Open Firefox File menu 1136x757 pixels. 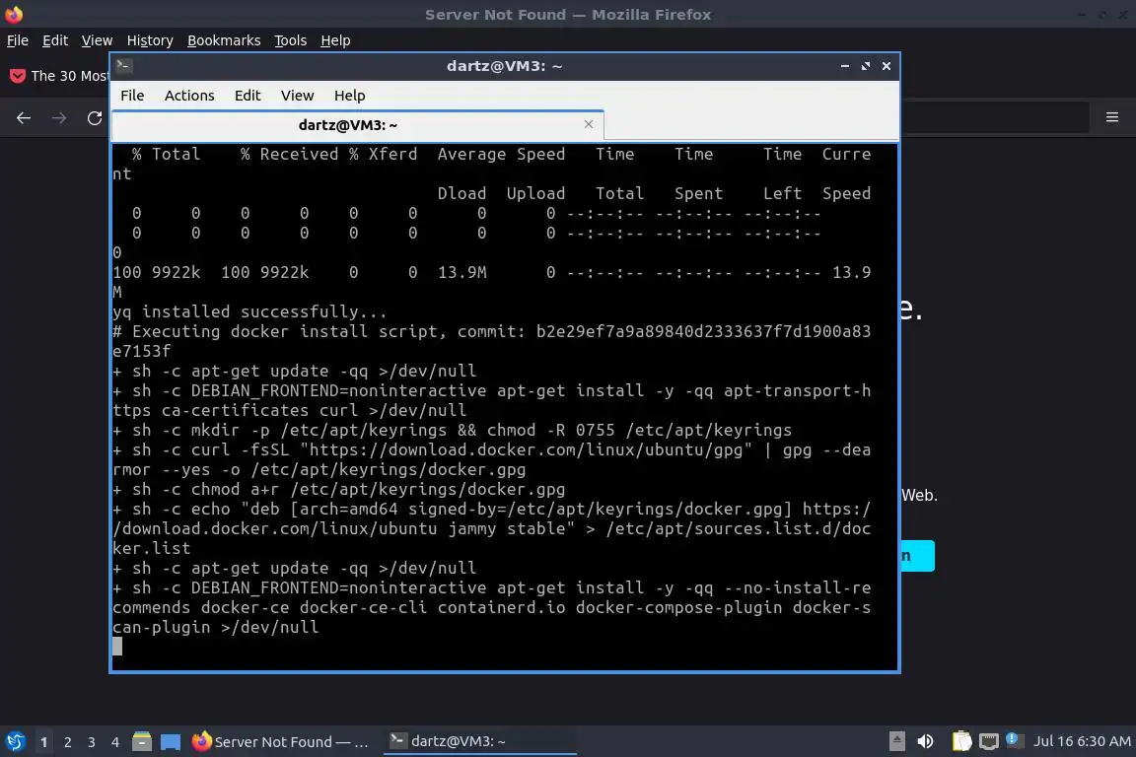click(x=18, y=40)
